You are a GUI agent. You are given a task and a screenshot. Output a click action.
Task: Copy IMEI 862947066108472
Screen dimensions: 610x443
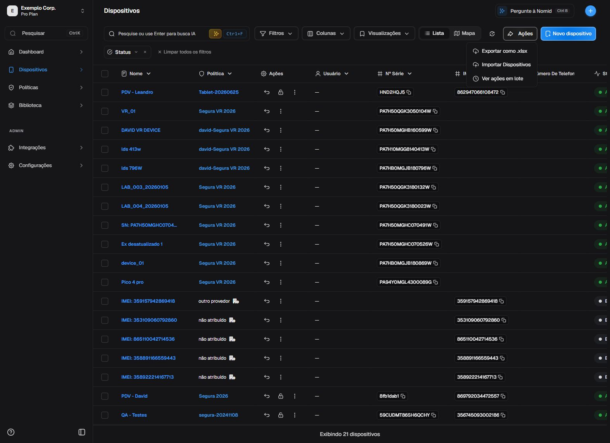pos(503,92)
